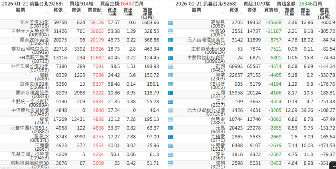This screenshot has height=169, width=336.
Task: Click the menu icon next to 元大台灣價值高息
Action: click(171, 40)
